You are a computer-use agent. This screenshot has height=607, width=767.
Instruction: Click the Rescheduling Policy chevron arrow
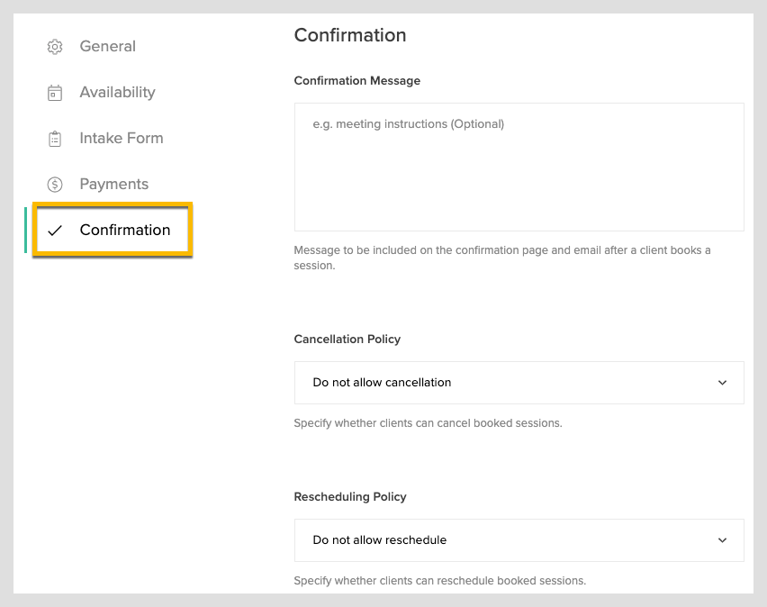722,540
